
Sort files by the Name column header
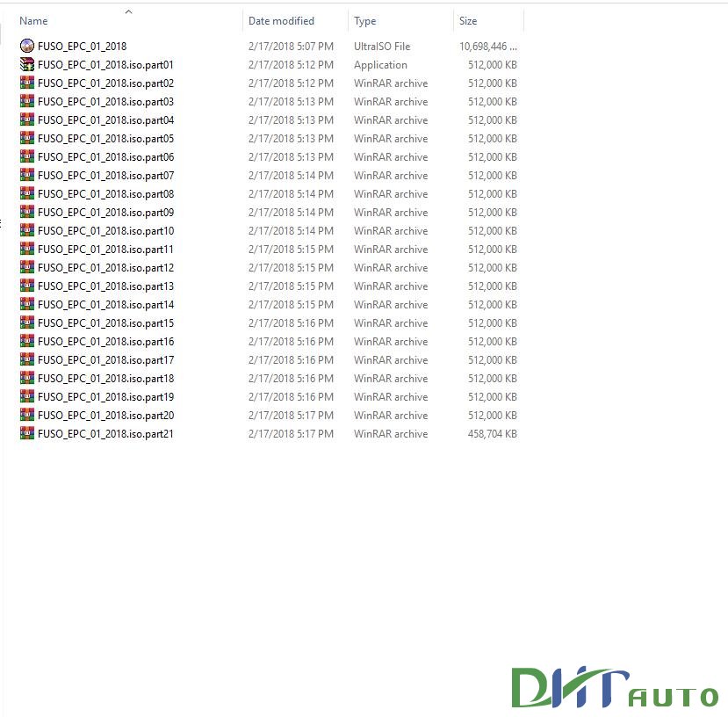click(x=33, y=21)
